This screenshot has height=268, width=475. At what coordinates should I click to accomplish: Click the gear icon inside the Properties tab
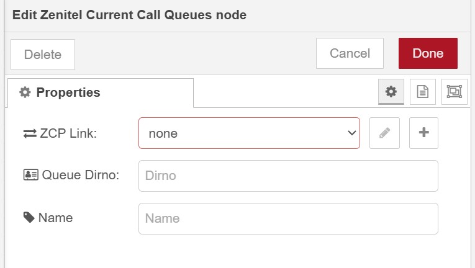coord(25,92)
